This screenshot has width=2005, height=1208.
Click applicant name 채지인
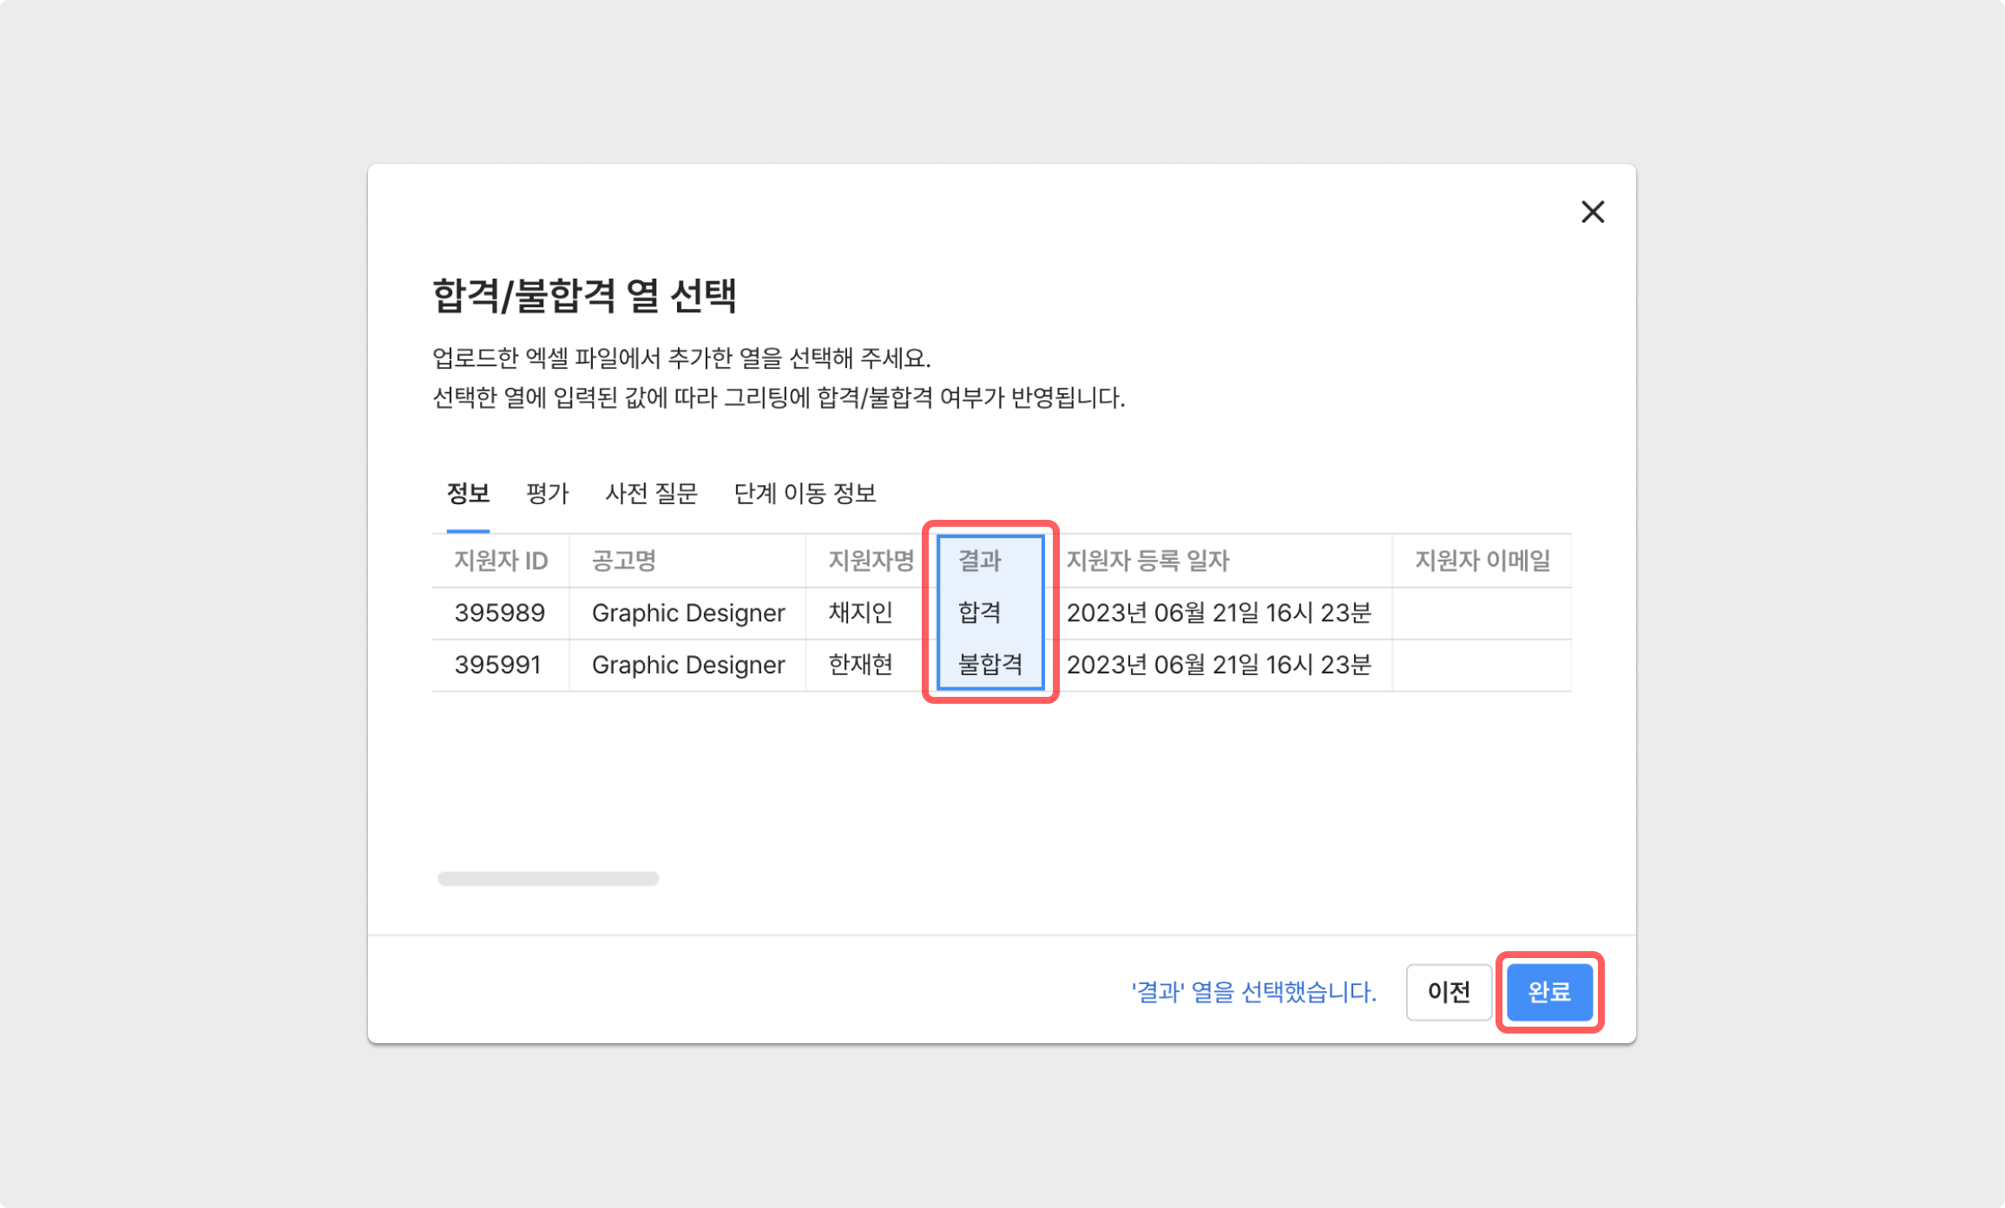860,614
